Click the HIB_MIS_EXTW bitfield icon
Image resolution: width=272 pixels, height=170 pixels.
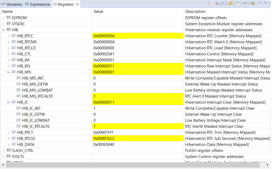point(19,84)
